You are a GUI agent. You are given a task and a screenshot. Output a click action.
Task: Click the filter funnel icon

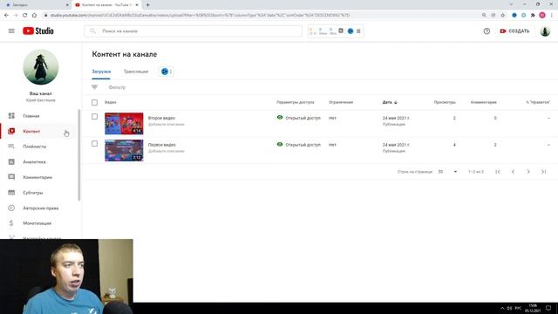click(x=94, y=87)
